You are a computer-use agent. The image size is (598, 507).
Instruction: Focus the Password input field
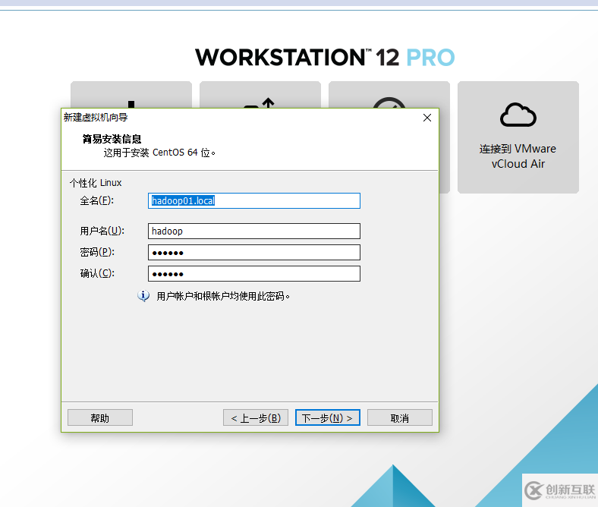(x=254, y=253)
